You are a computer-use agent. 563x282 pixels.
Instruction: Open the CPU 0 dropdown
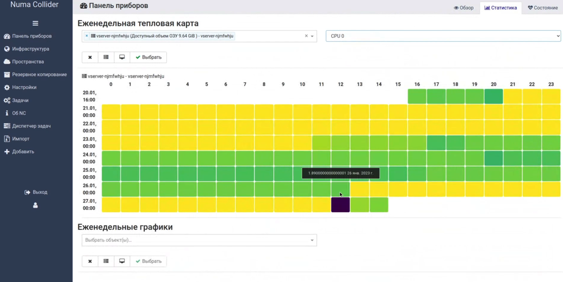443,36
